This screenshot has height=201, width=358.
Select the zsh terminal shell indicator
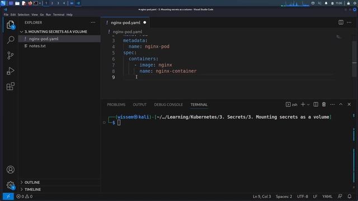point(291,104)
